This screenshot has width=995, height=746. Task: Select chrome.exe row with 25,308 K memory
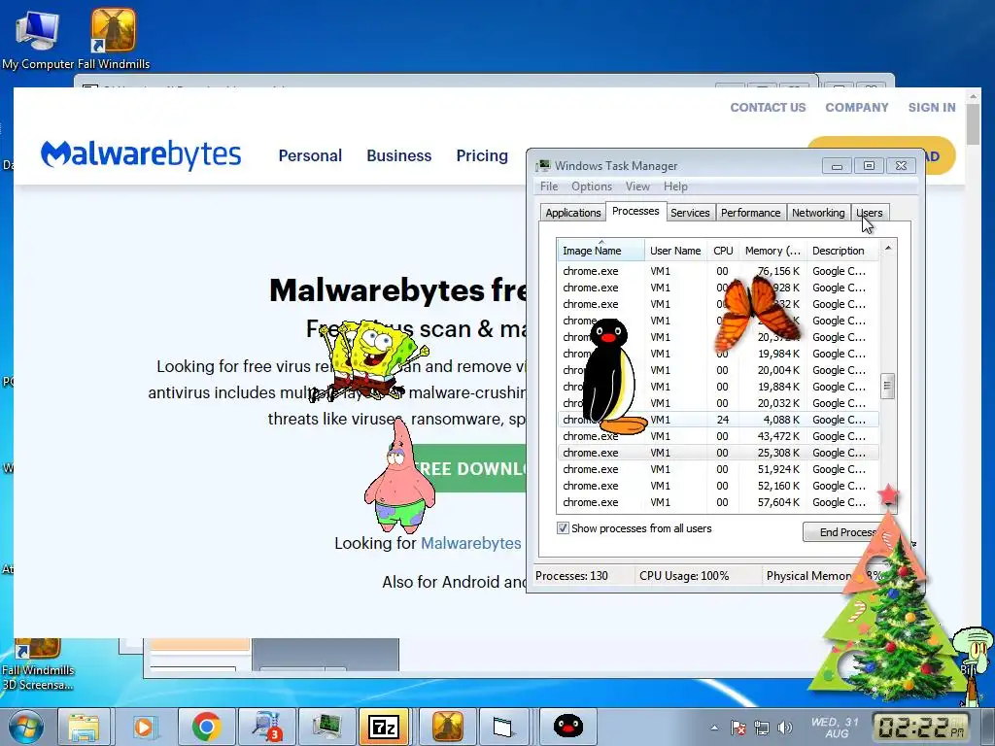[x=718, y=453]
